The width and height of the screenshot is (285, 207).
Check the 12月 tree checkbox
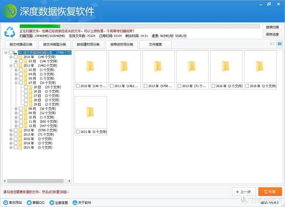click(x=21, y=126)
